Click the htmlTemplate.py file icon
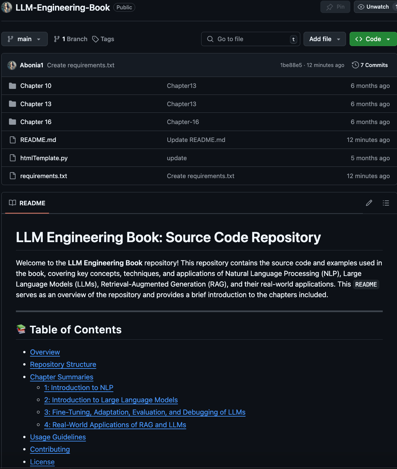The width and height of the screenshot is (397, 469). [x=13, y=158]
